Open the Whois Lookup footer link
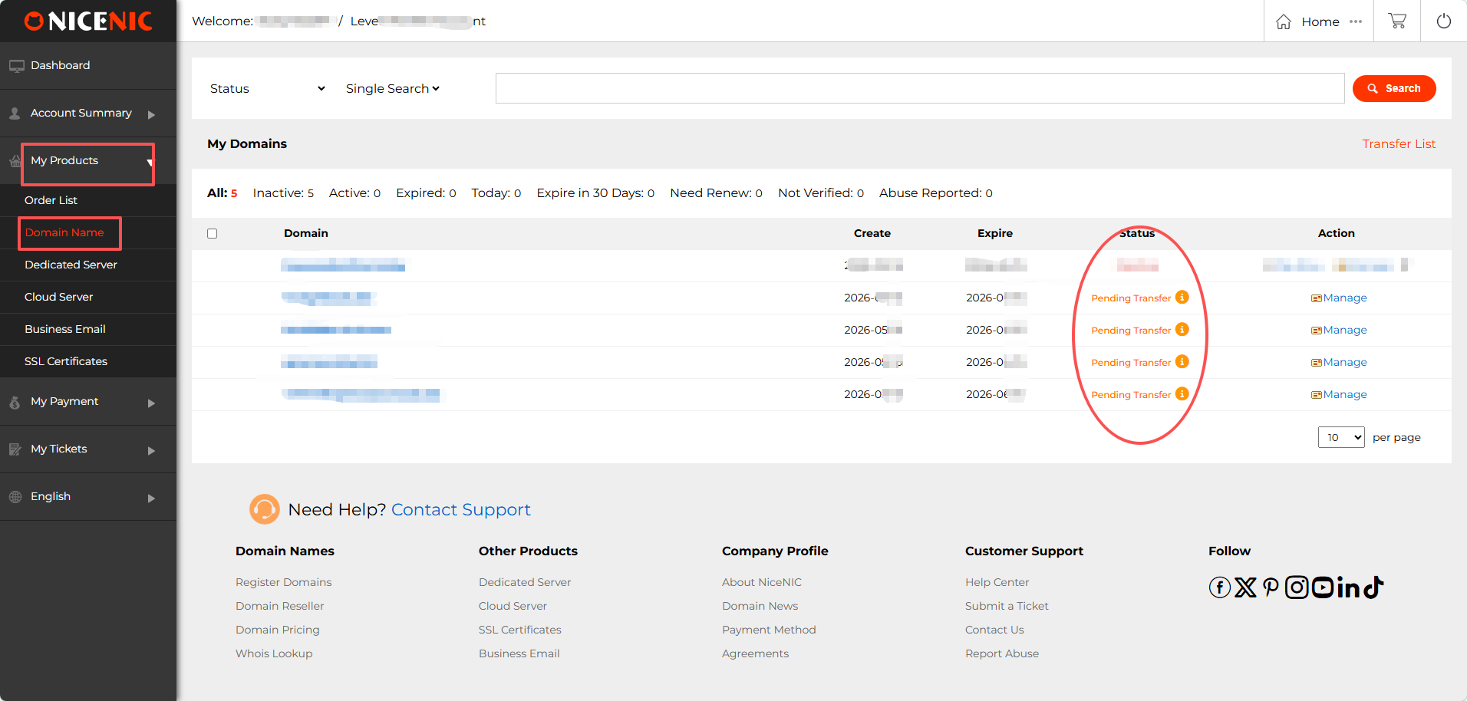The image size is (1467, 701). click(x=274, y=653)
